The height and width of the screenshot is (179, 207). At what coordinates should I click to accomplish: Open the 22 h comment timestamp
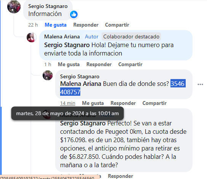click(33, 25)
